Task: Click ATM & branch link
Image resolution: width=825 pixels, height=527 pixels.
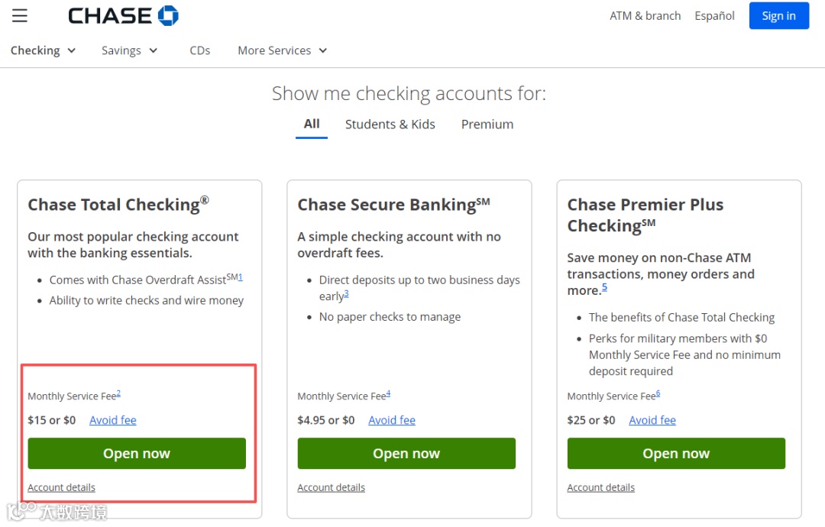Action: 645,16
